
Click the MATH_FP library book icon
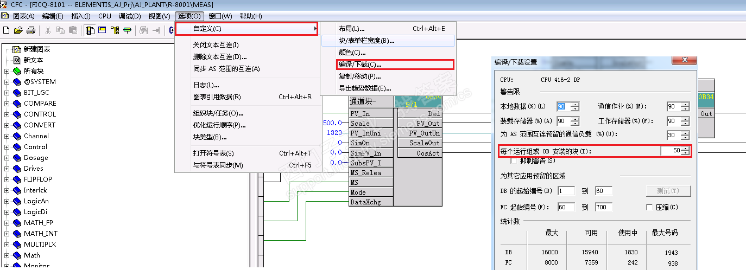[17, 222]
